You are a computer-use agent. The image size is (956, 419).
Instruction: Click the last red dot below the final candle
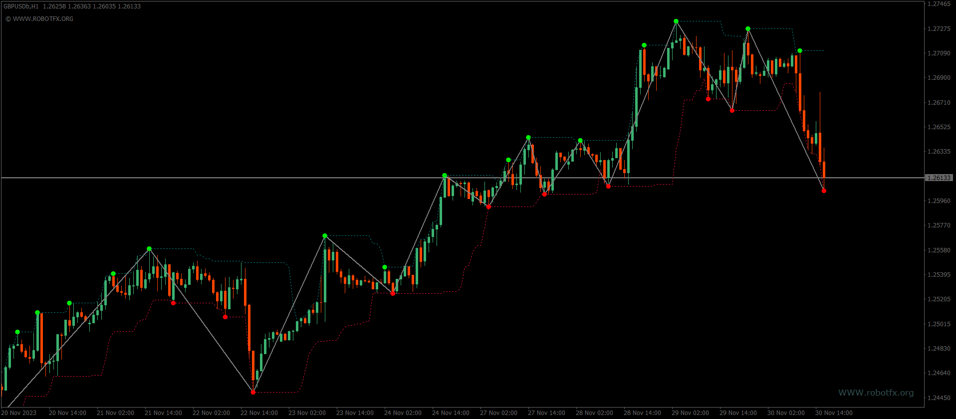click(x=824, y=191)
